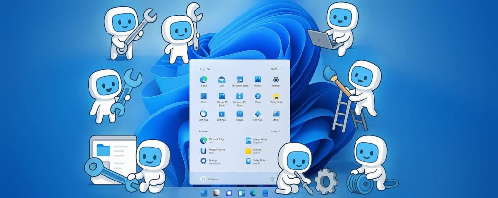Launch Edge from the taskbar

(x=253, y=193)
